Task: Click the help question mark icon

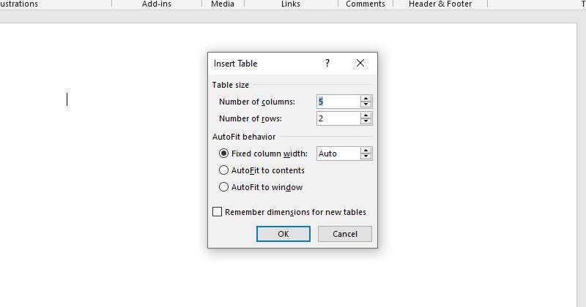Action: coord(327,63)
